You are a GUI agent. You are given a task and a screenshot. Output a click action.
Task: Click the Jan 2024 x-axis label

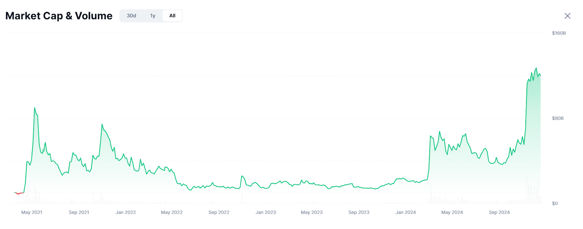406,212
